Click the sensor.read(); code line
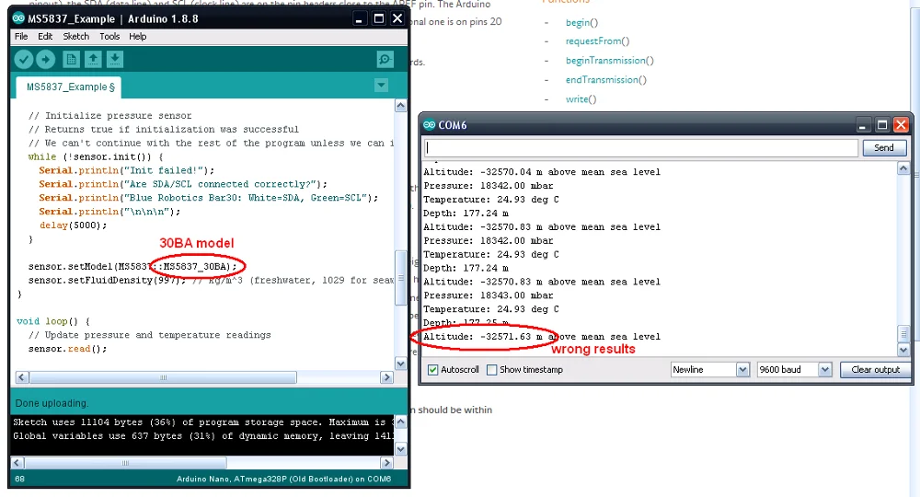The height and width of the screenshot is (497, 920). tap(67, 349)
